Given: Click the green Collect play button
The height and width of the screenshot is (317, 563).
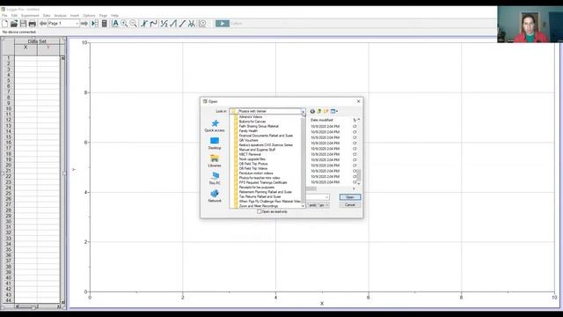Looking at the screenshot, I should pos(223,24).
